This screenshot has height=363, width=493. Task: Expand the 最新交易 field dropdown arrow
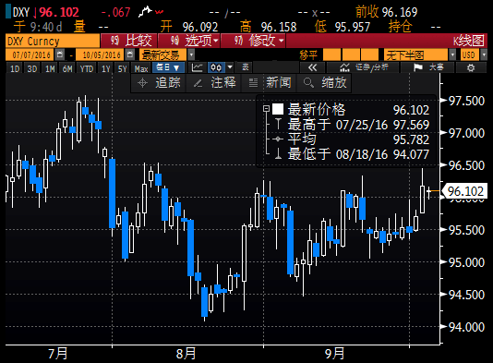[x=191, y=54]
